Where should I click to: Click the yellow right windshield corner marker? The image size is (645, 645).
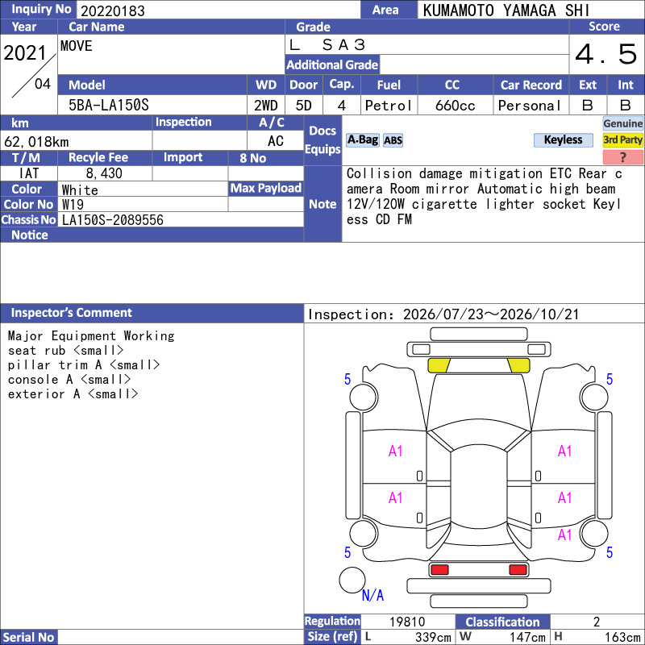click(518, 365)
